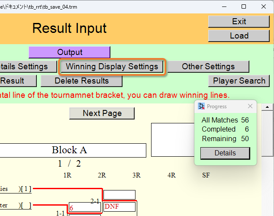Click match number 1-1 label
Viewport: 274px width, 216px height.
point(61,213)
